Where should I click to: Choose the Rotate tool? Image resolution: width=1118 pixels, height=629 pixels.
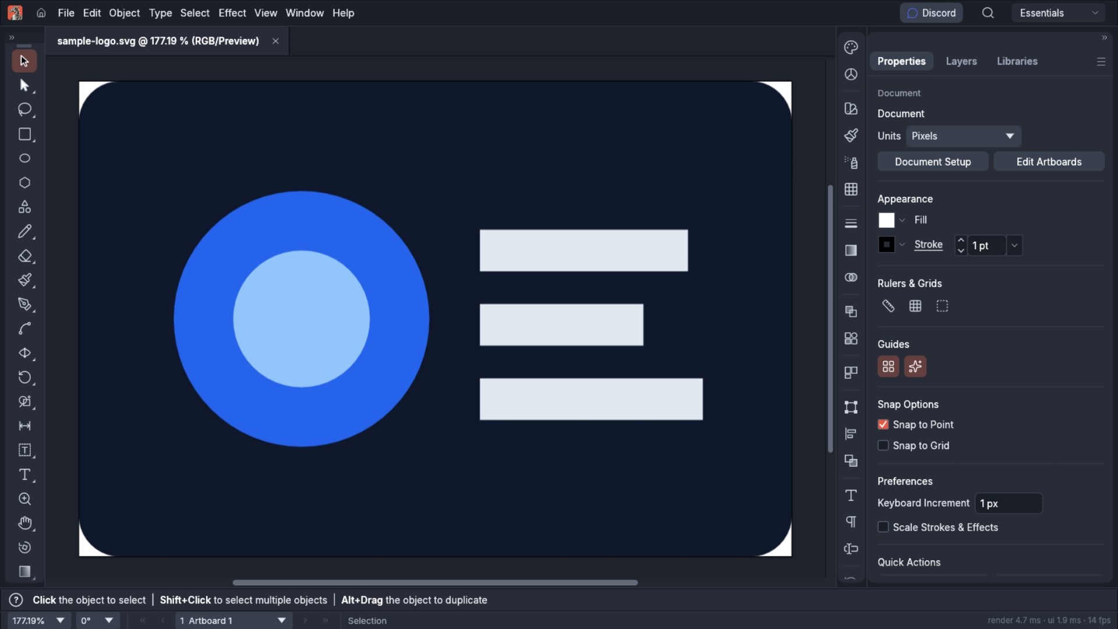(24, 377)
